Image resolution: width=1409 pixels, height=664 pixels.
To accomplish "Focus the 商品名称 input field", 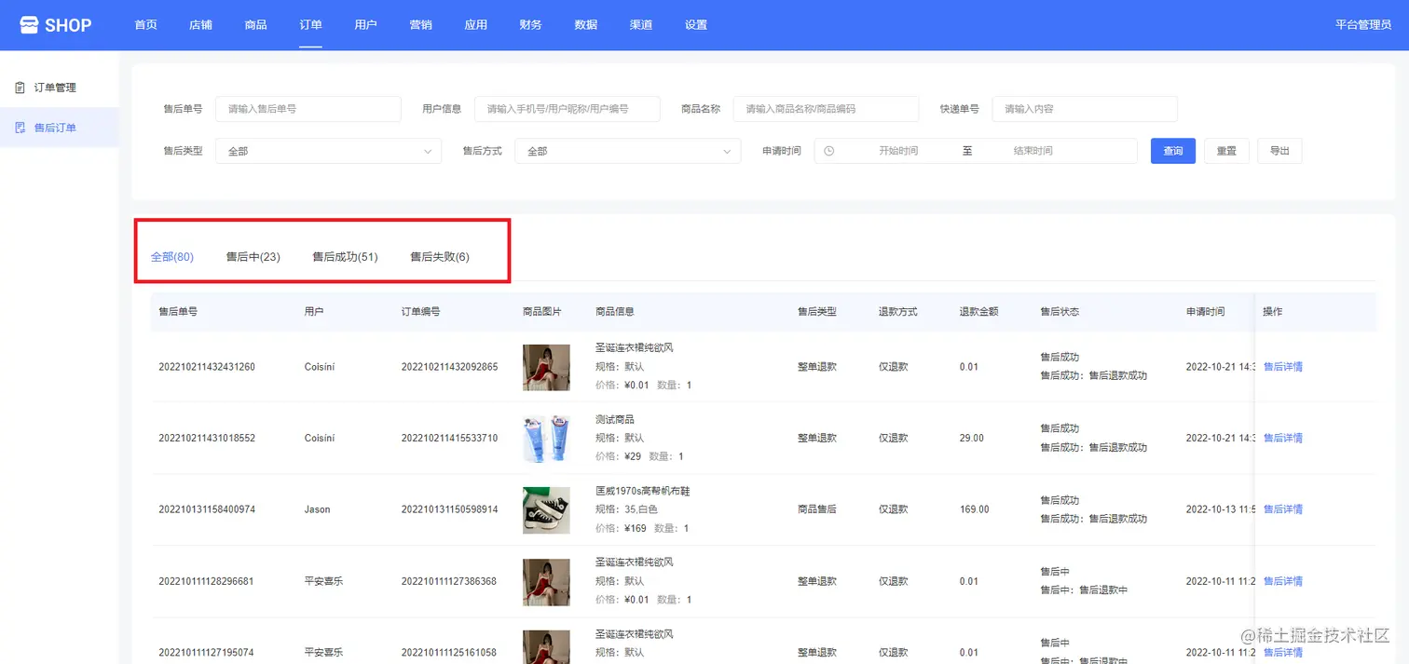I will click(827, 109).
